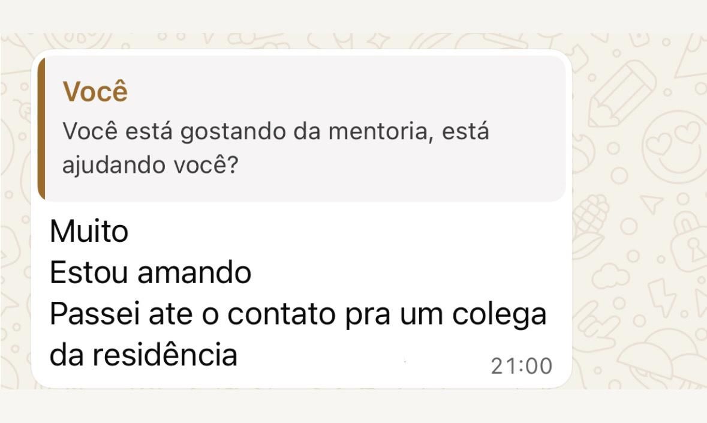Click the padlock doodle on wallpaper
The image size is (707, 423).
coord(690,243)
